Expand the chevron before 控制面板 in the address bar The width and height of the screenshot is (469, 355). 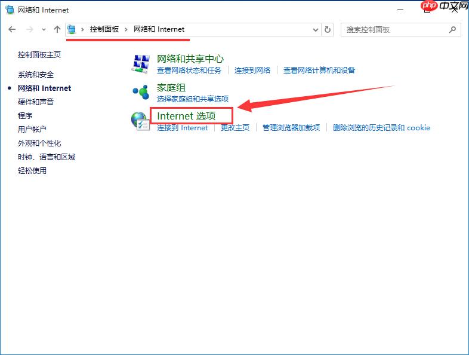[82, 29]
